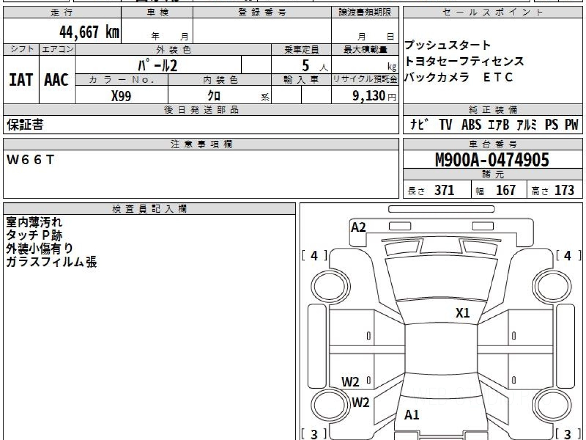Select the seating capacity 5 人

(x=315, y=65)
